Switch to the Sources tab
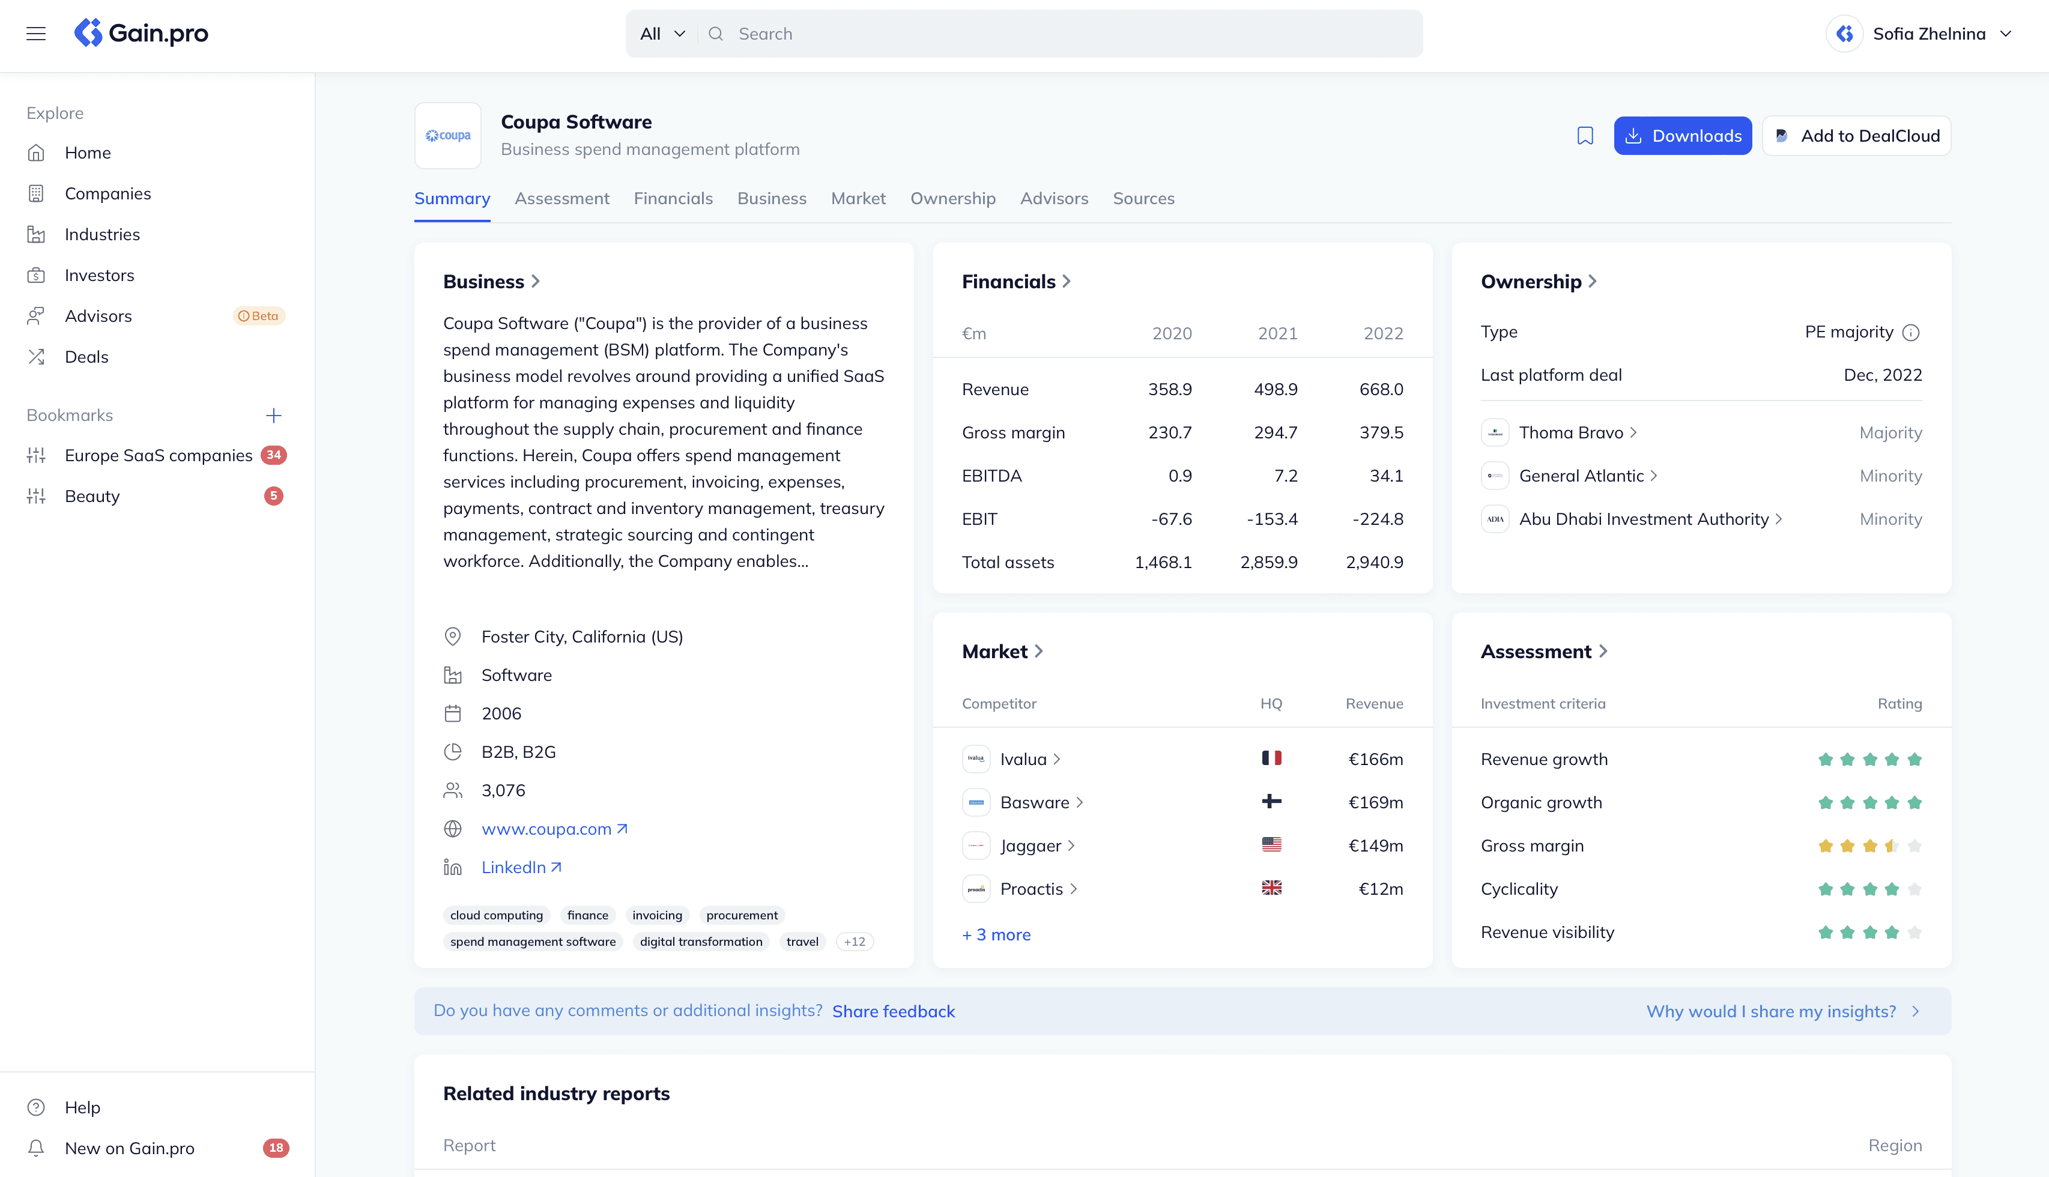 coord(1143,199)
